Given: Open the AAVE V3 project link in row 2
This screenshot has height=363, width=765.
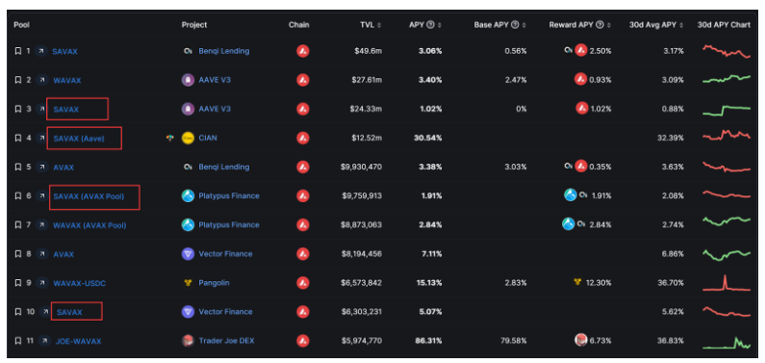Looking at the screenshot, I should (215, 80).
